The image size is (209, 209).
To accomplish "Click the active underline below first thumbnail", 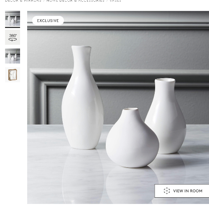I will pos(13,27).
